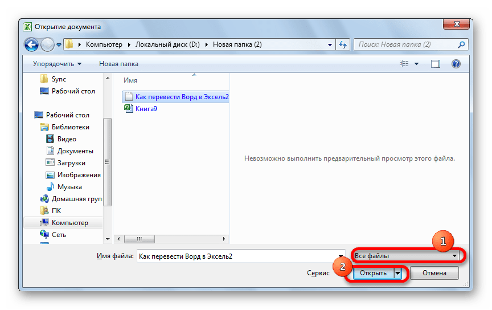Click the change view icon

point(404,64)
